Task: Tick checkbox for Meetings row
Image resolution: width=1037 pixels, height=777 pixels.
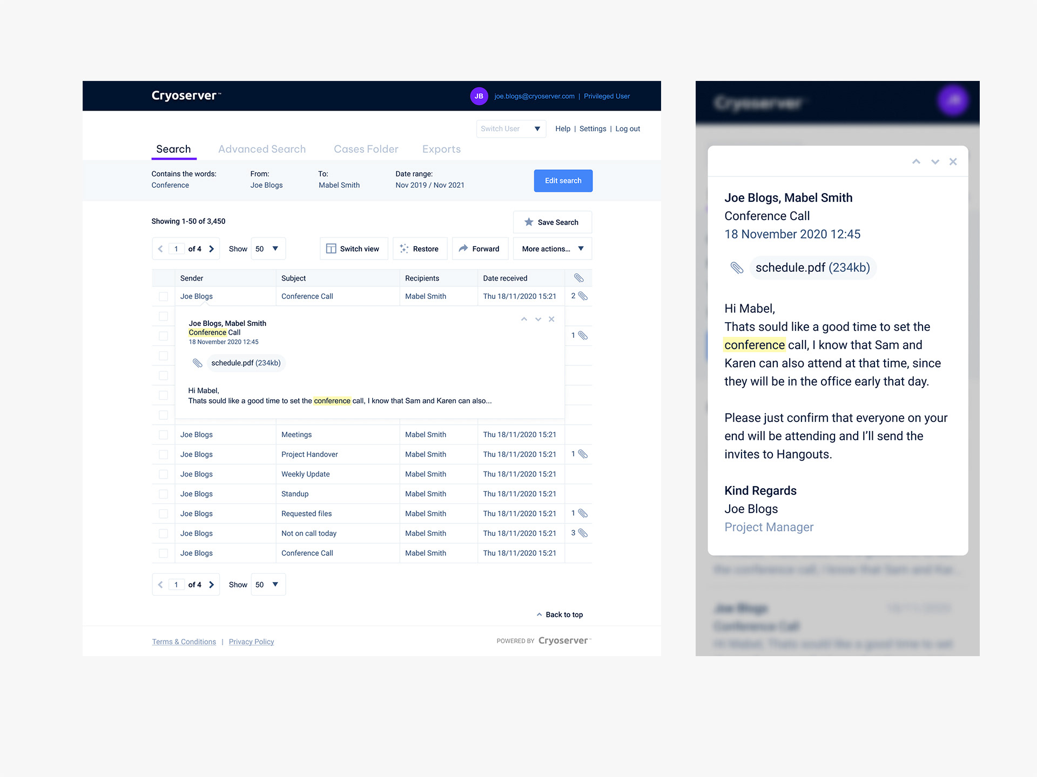Action: (163, 434)
